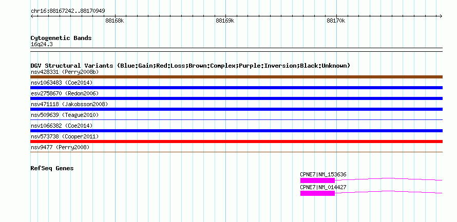The width and height of the screenshot is (457, 222).
Task: Open the CPNE7|NM_014427 gene label
Action: coord(323,187)
